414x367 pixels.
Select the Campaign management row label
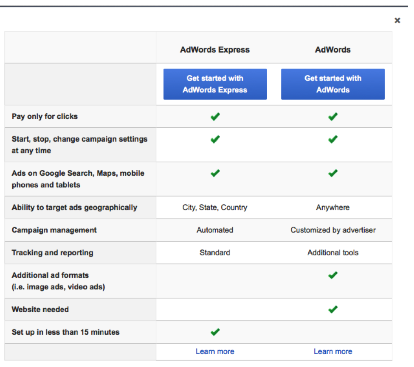[54, 230]
